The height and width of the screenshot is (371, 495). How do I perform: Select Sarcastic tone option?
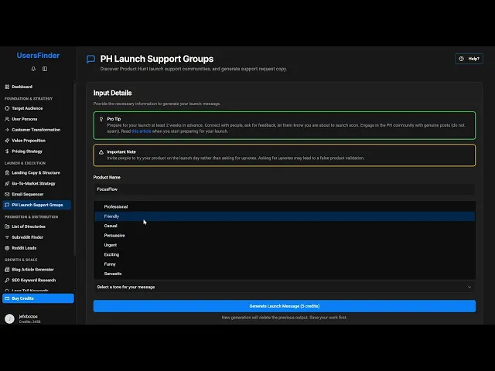click(x=285, y=274)
